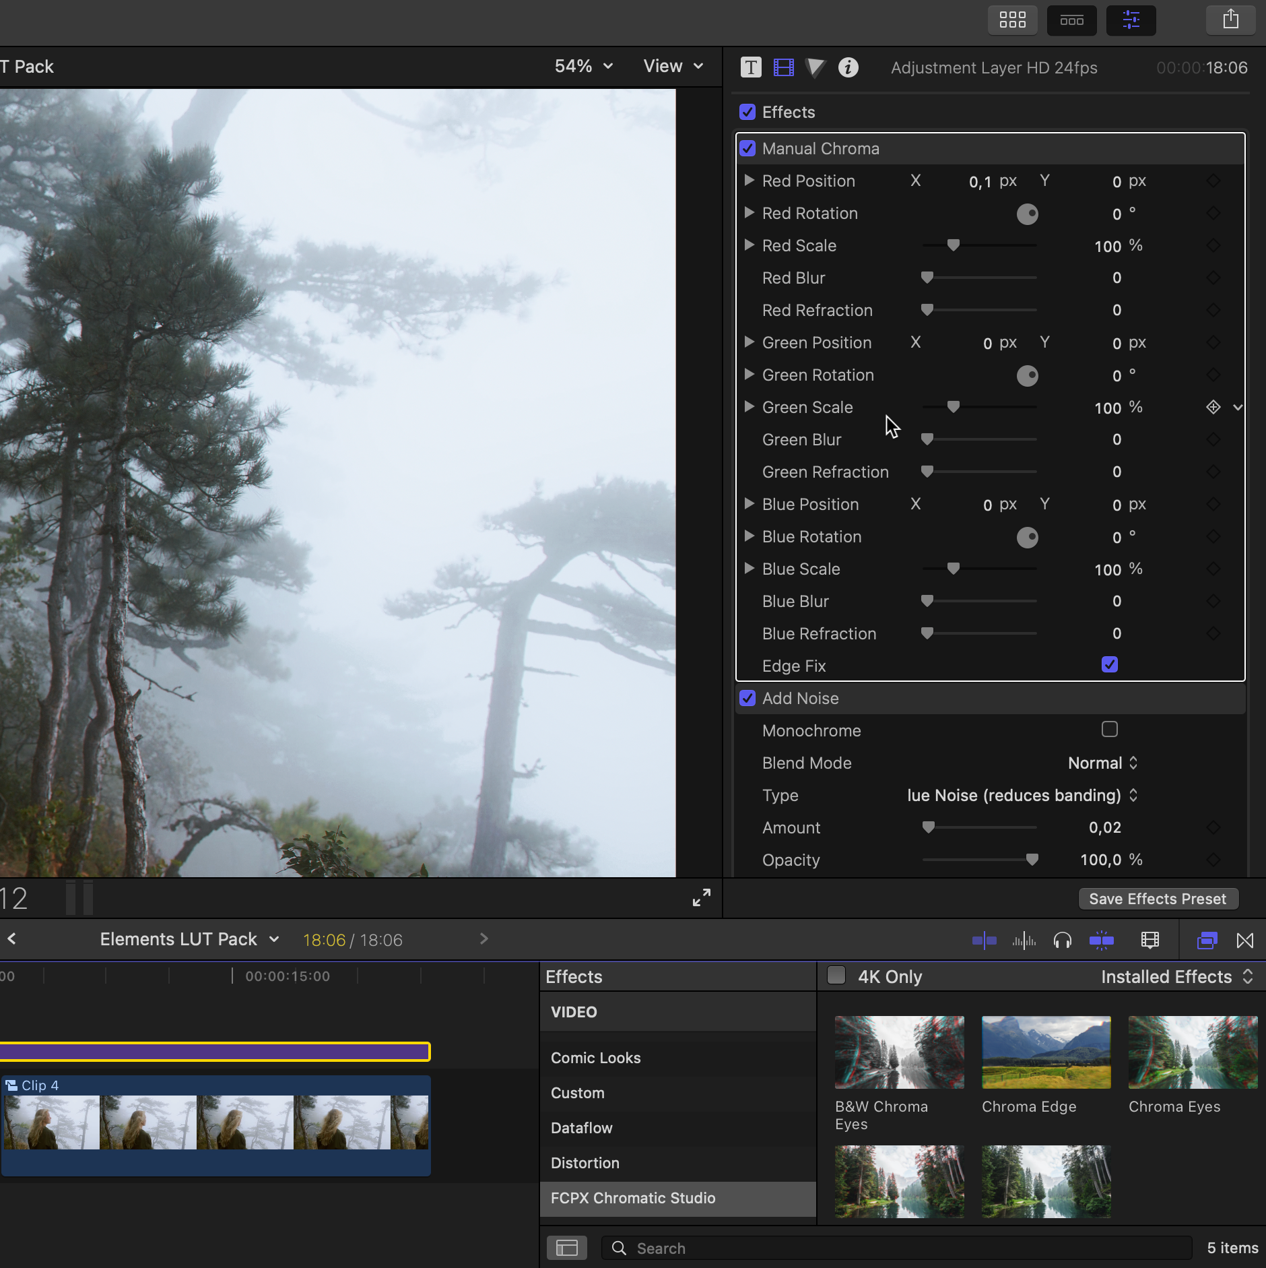Toggle the browser grid layout icon
The height and width of the screenshot is (1268, 1266).
(1012, 20)
